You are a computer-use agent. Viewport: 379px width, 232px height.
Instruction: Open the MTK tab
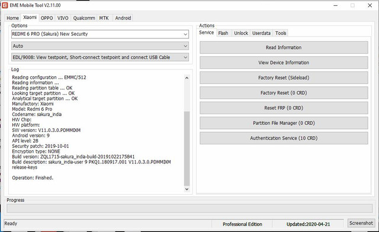[104, 18]
